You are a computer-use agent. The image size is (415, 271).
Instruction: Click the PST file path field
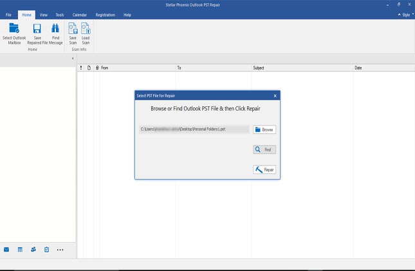(194, 129)
